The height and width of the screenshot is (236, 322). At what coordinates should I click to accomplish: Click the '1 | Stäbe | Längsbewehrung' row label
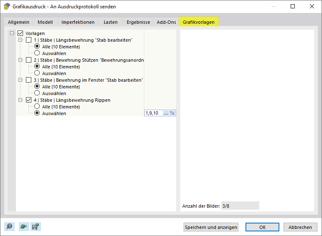[83, 40]
